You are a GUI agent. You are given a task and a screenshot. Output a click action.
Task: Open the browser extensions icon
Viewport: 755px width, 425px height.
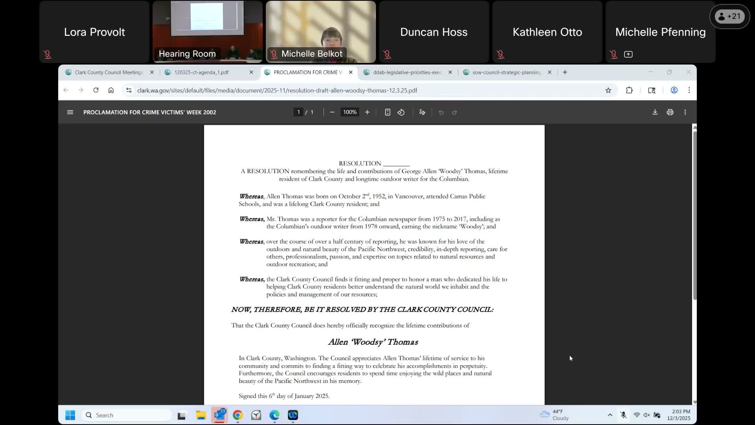point(629,90)
